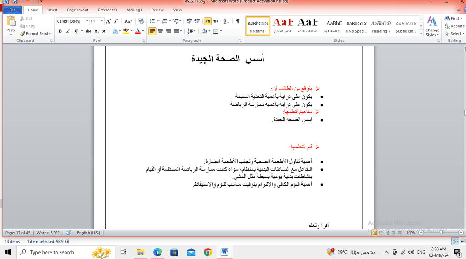The image size is (466, 259).
Task: Open Microsoft Edge from the taskbar
Action: click(x=157, y=252)
